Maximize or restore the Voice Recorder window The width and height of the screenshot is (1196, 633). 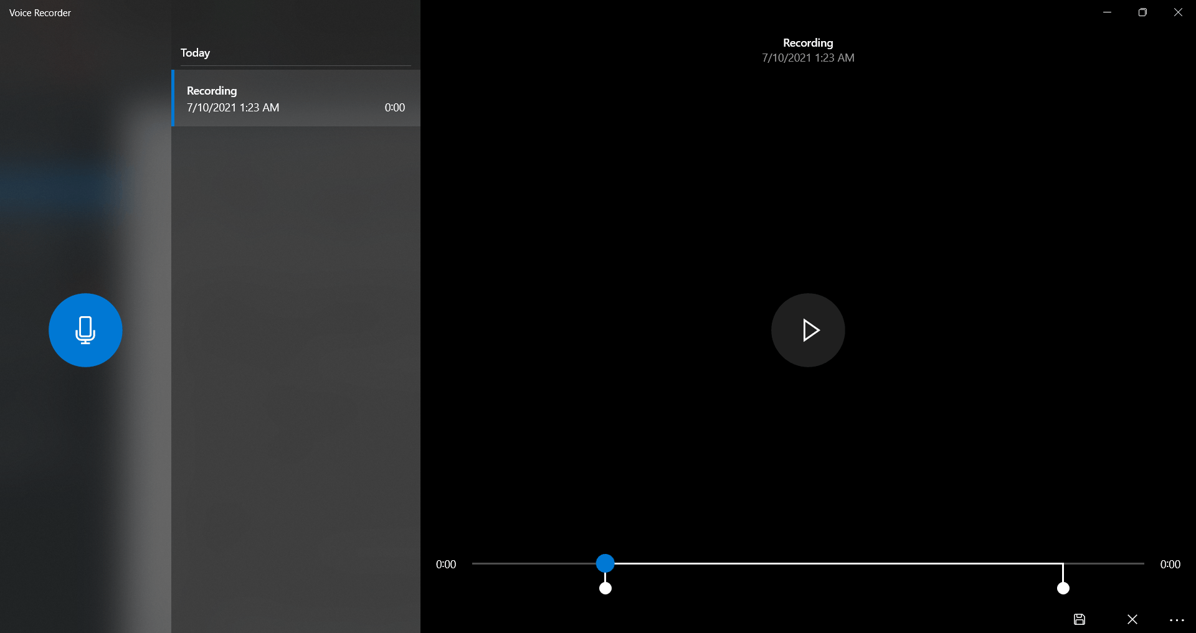pos(1142,12)
